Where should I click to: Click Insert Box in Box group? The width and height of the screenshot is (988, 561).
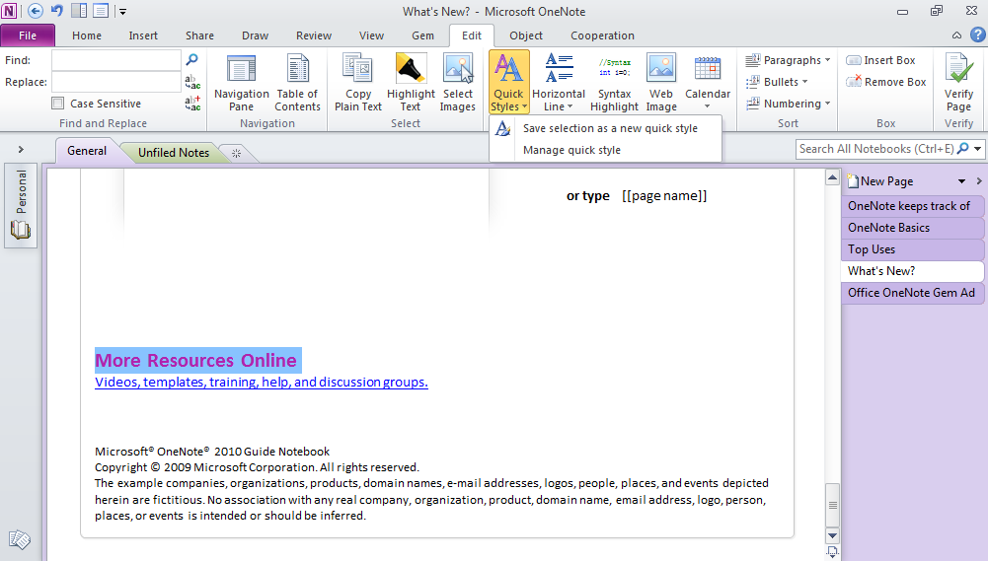pyautogui.click(x=880, y=60)
